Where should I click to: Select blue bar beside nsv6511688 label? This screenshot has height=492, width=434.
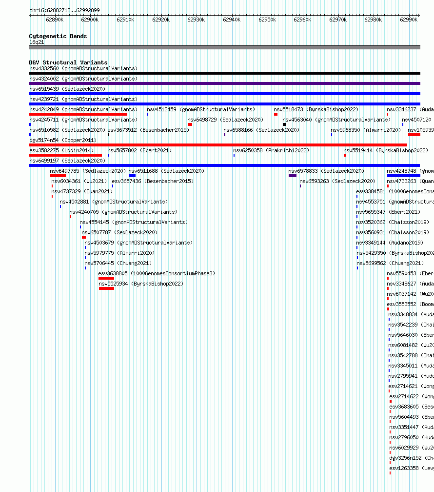pos(132,176)
